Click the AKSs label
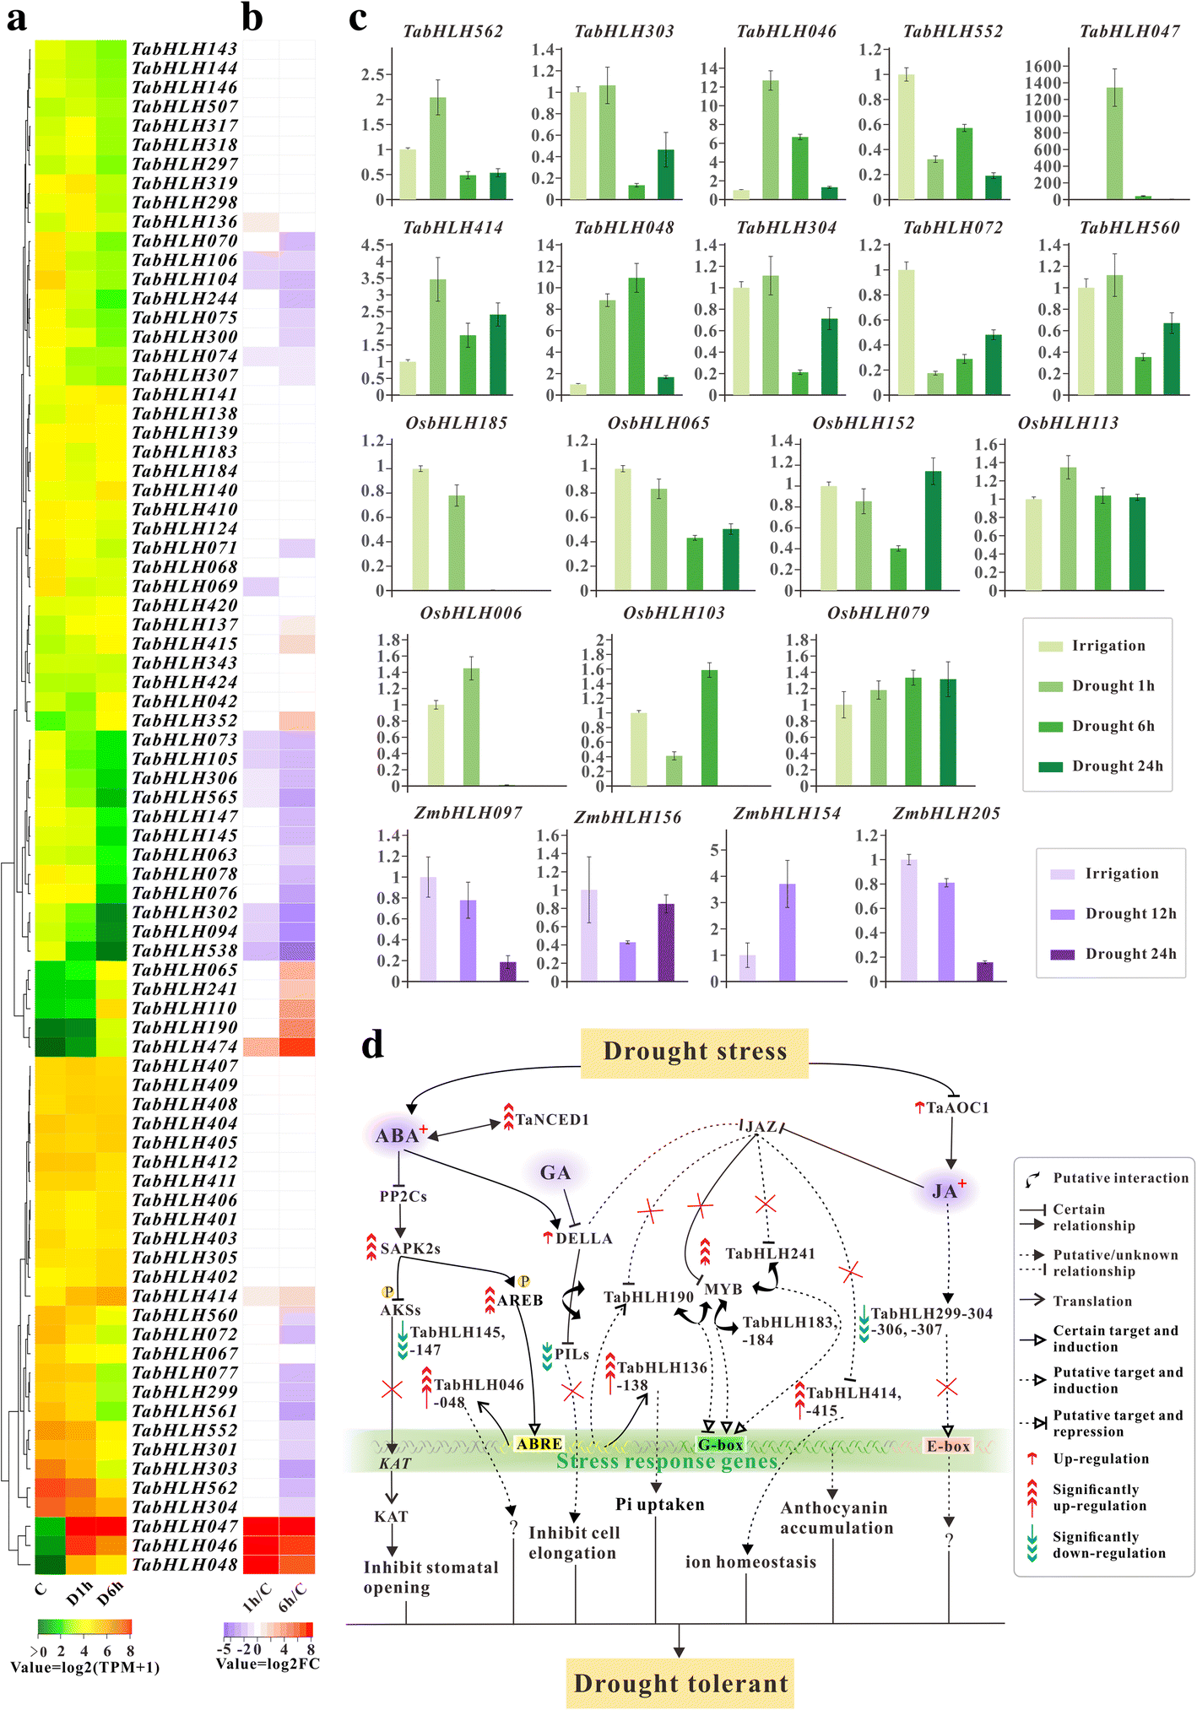Image resolution: width=1197 pixels, height=1710 pixels. point(400,1310)
